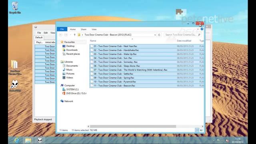Open Internet Explorer from the taskbar
The height and width of the screenshot is (144, 256).
(x=16, y=140)
